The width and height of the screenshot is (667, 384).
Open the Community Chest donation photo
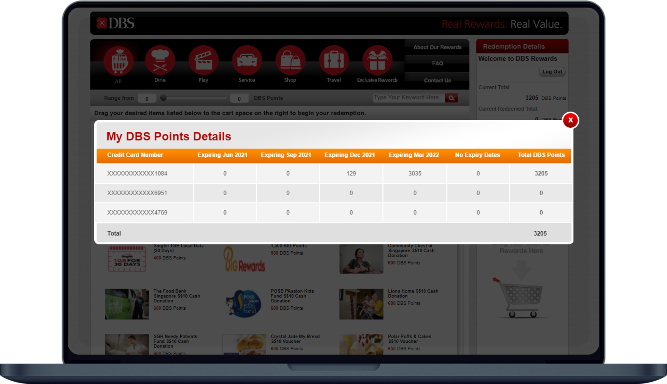[x=361, y=259]
